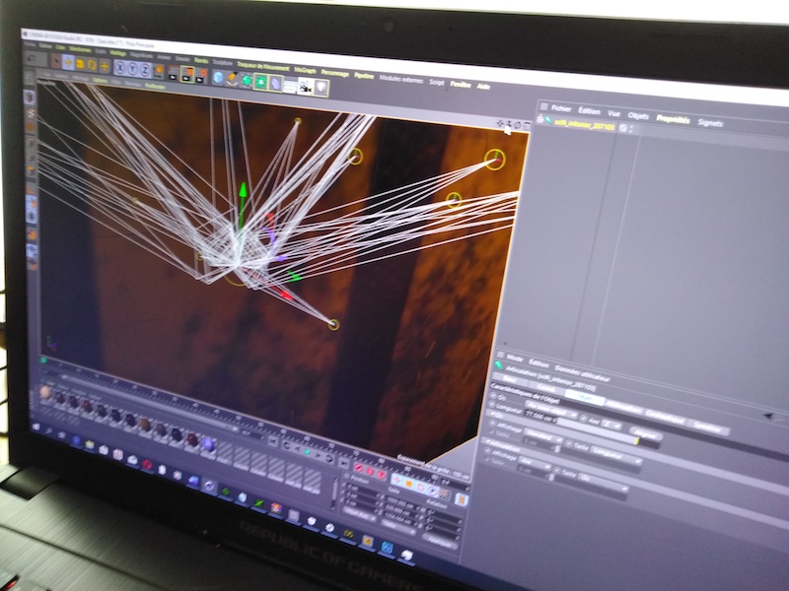This screenshot has height=591, width=789.
Task: Click the blue Cube primitive icon
Action: (x=218, y=77)
